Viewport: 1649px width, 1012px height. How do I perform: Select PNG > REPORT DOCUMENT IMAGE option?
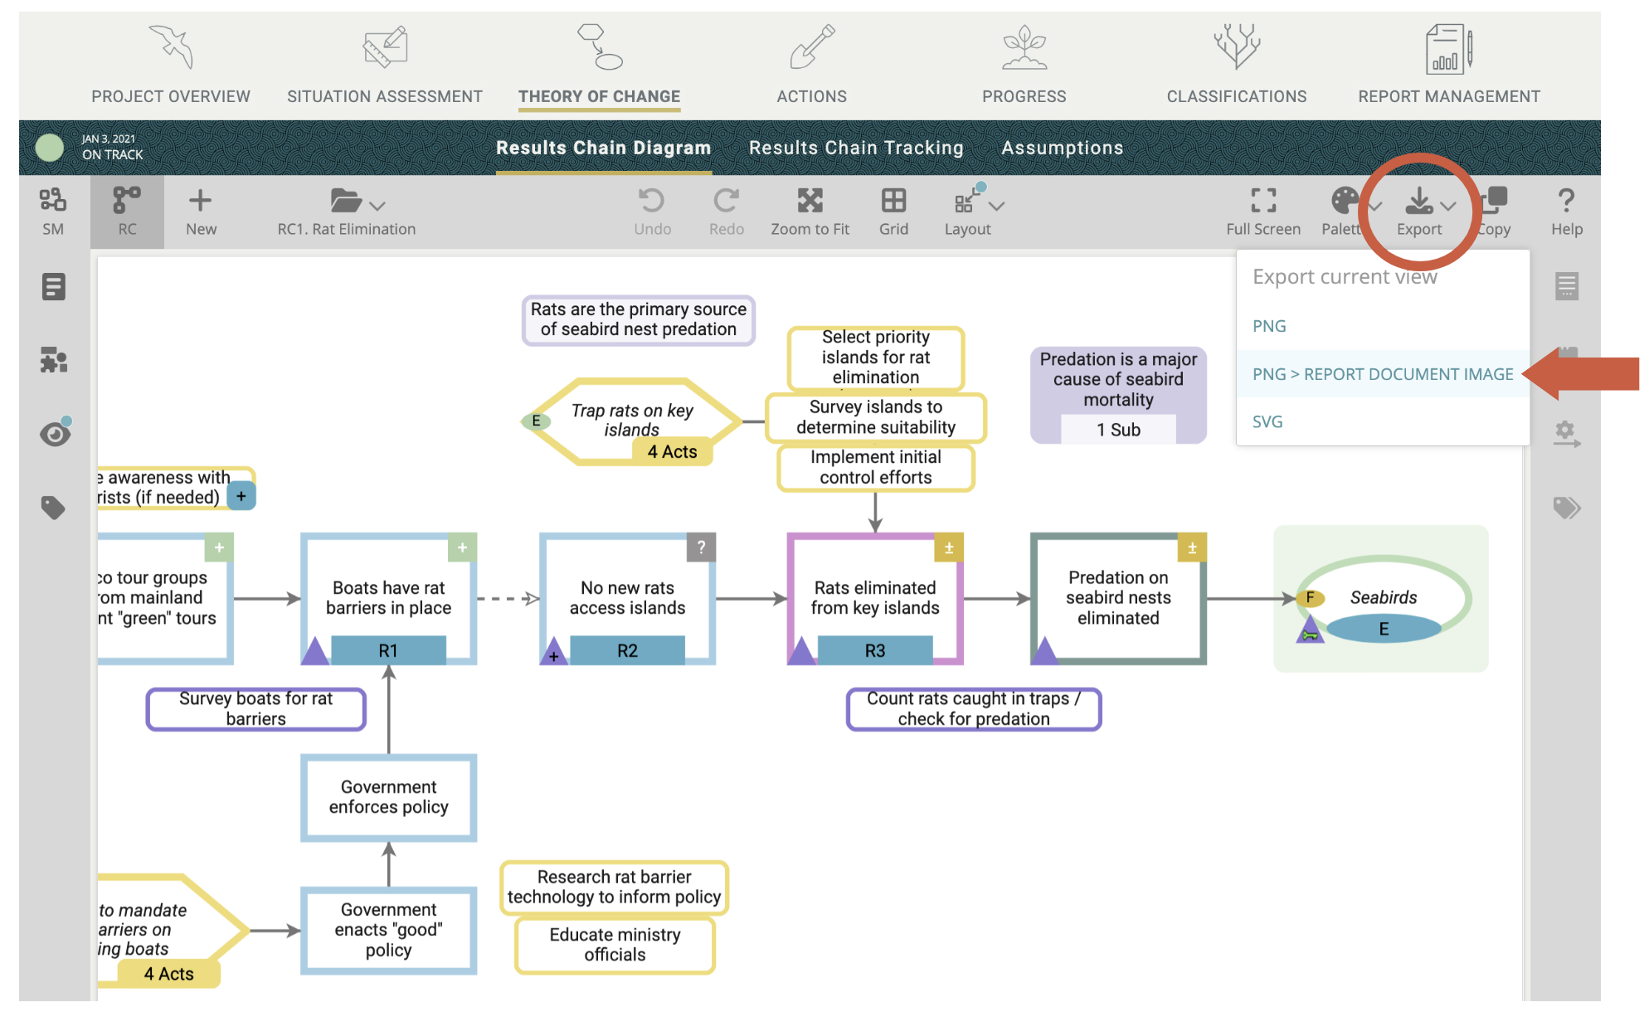(1382, 374)
